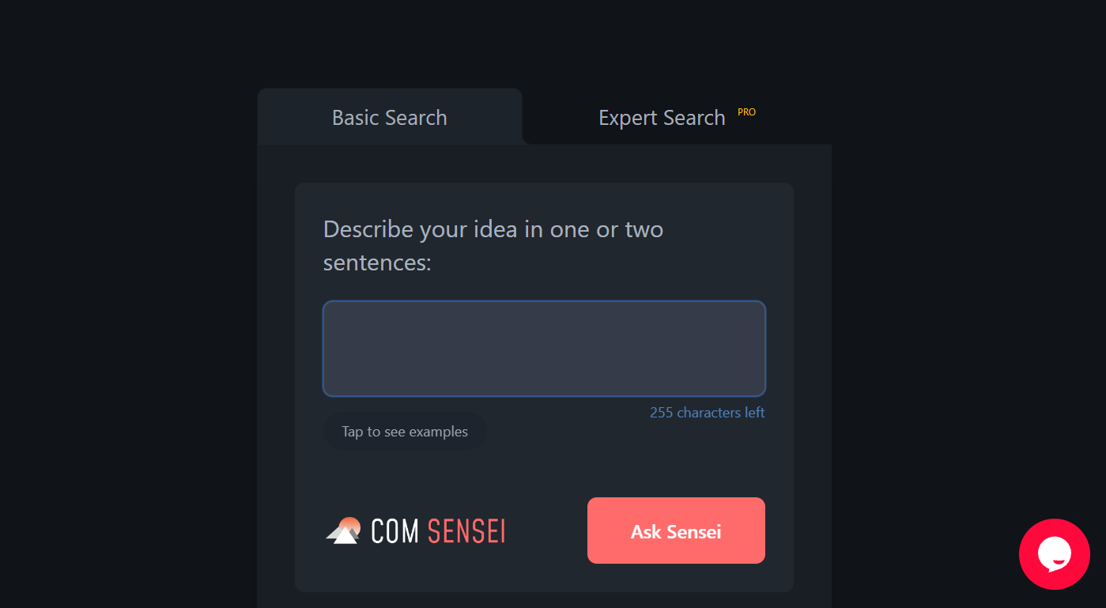1106x608 pixels.
Task: Click the COM SENSEI logo
Action: click(x=415, y=530)
